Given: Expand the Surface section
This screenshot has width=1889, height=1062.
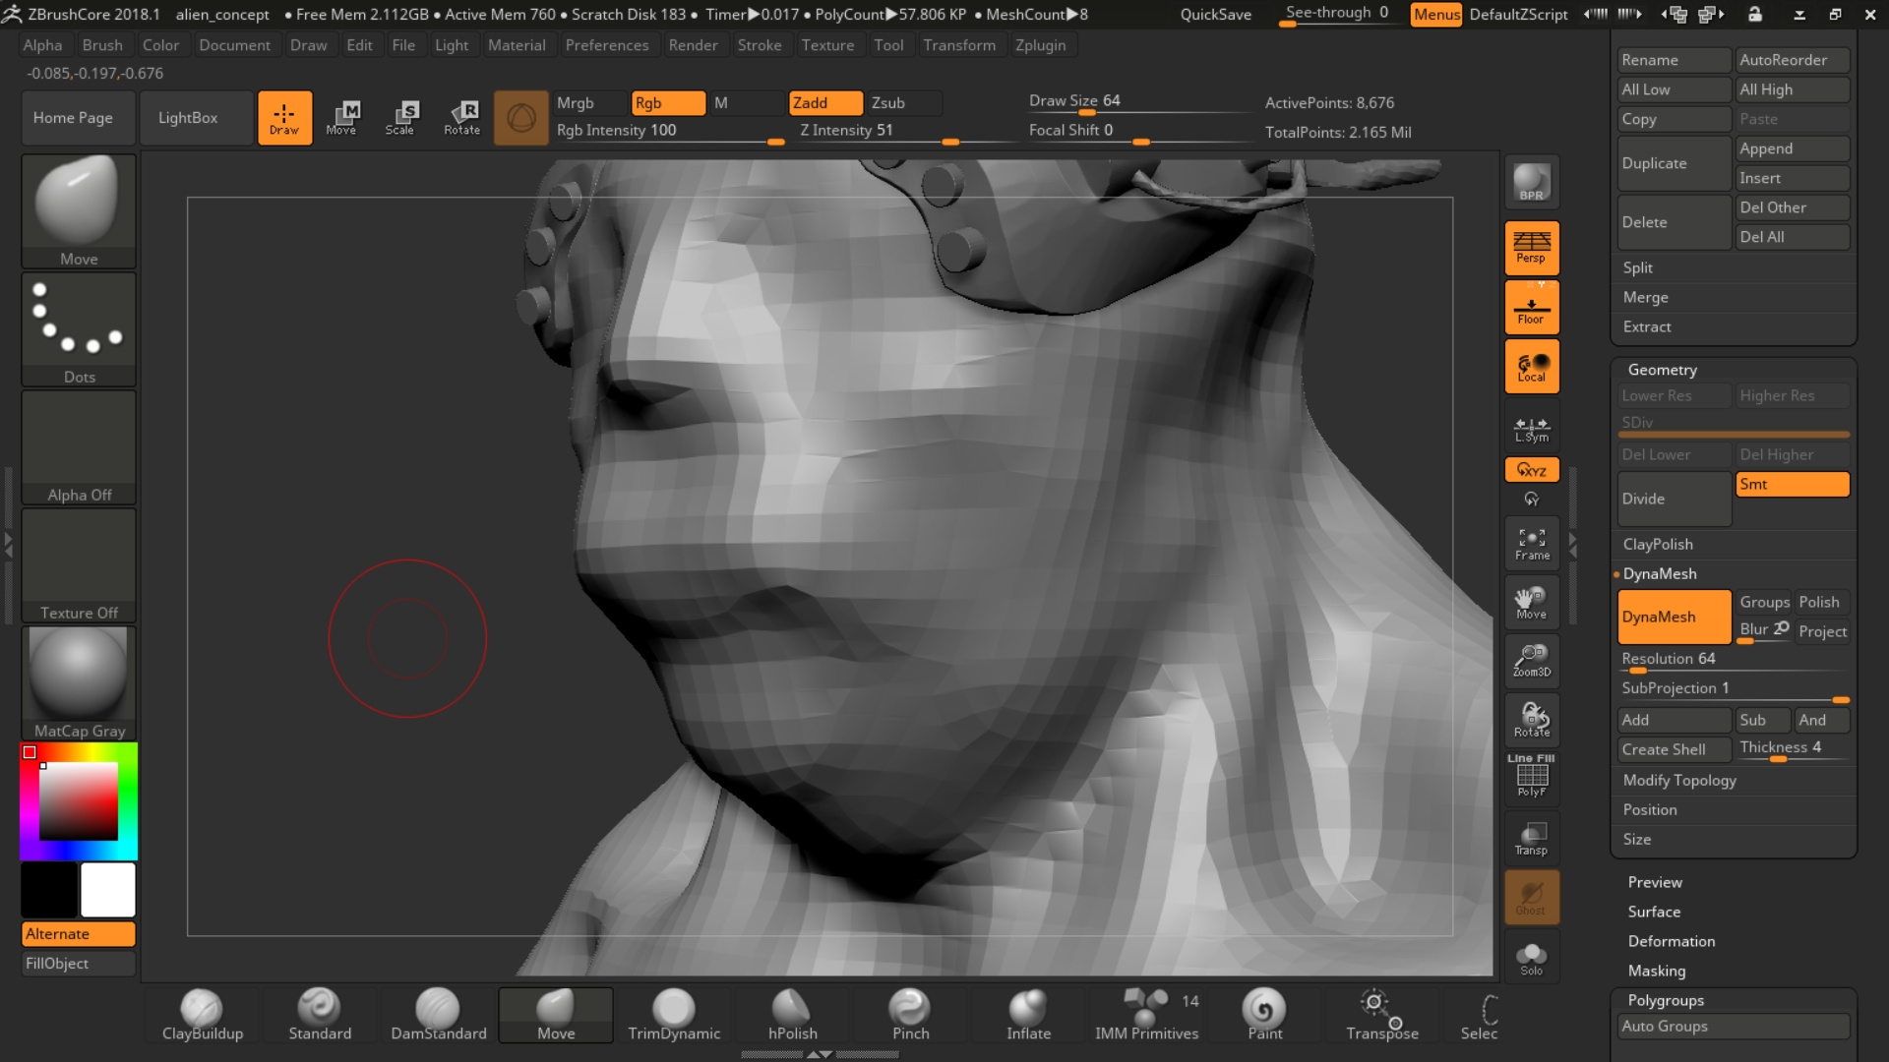Looking at the screenshot, I should coord(1654,912).
